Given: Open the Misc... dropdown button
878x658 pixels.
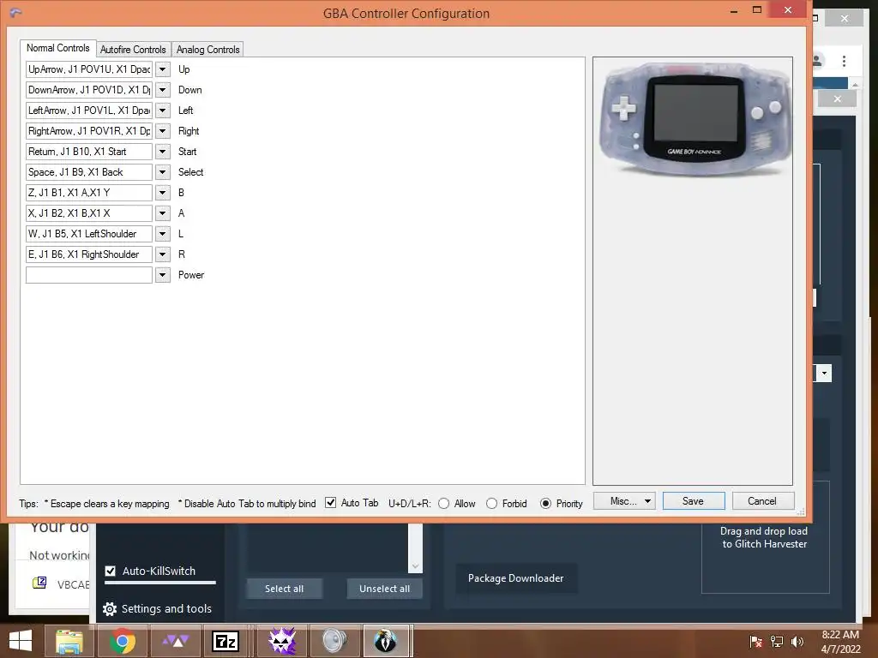Looking at the screenshot, I should point(624,501).
